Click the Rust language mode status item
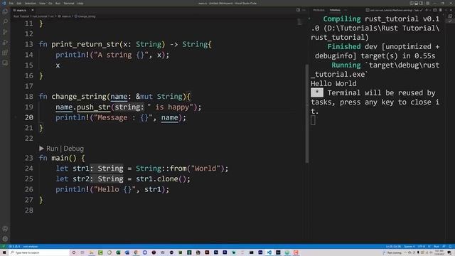This screenshot has height=256, width=455. pyautogui.click(x=436, y=247)
